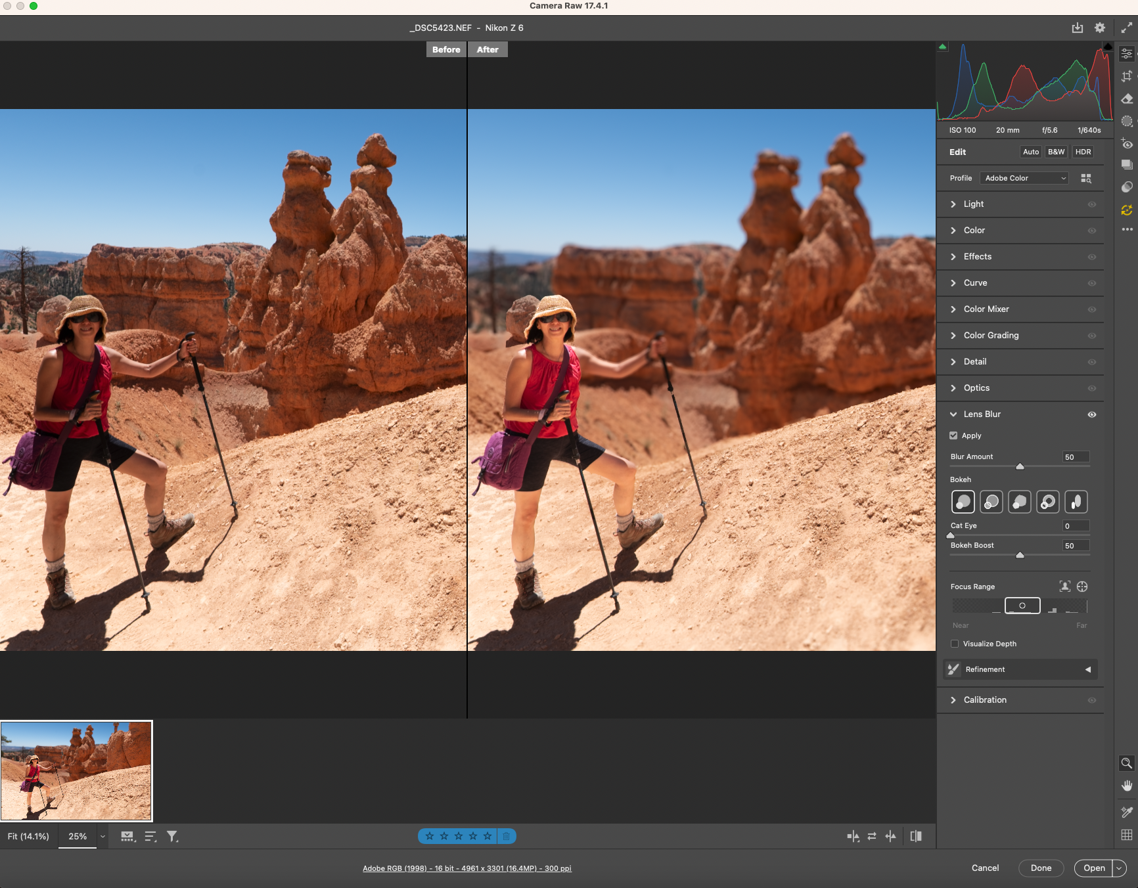Screen dimensions: 1138x888
Task: Choose the five-blade bokeh style
Action: tap(1020, 502)
